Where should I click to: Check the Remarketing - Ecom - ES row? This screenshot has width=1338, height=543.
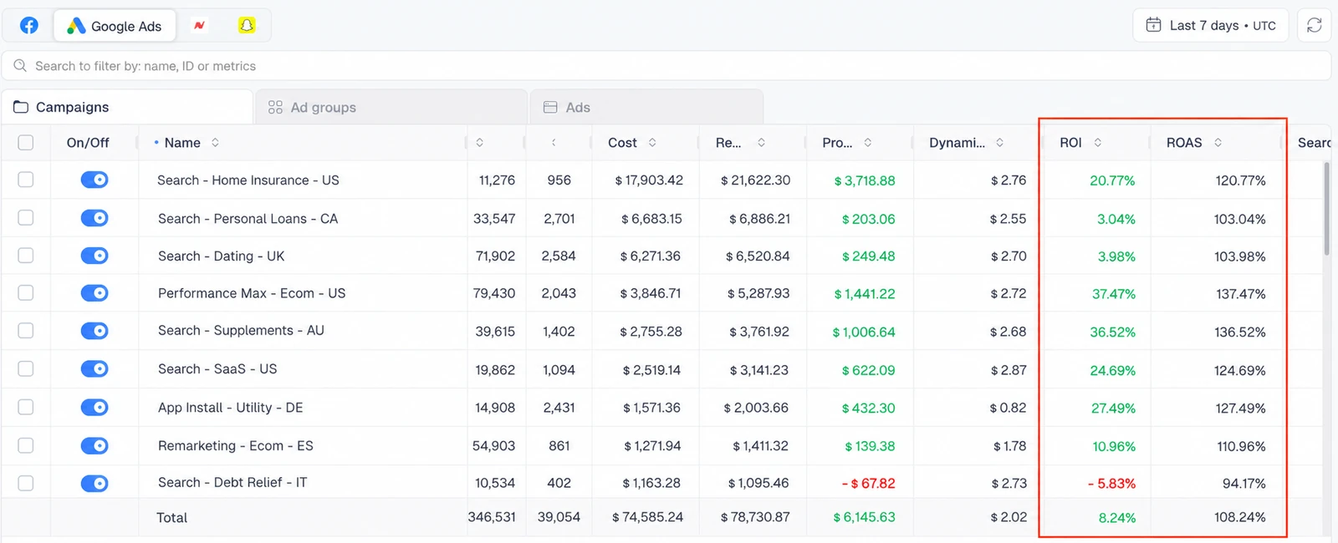click(26, 445)
